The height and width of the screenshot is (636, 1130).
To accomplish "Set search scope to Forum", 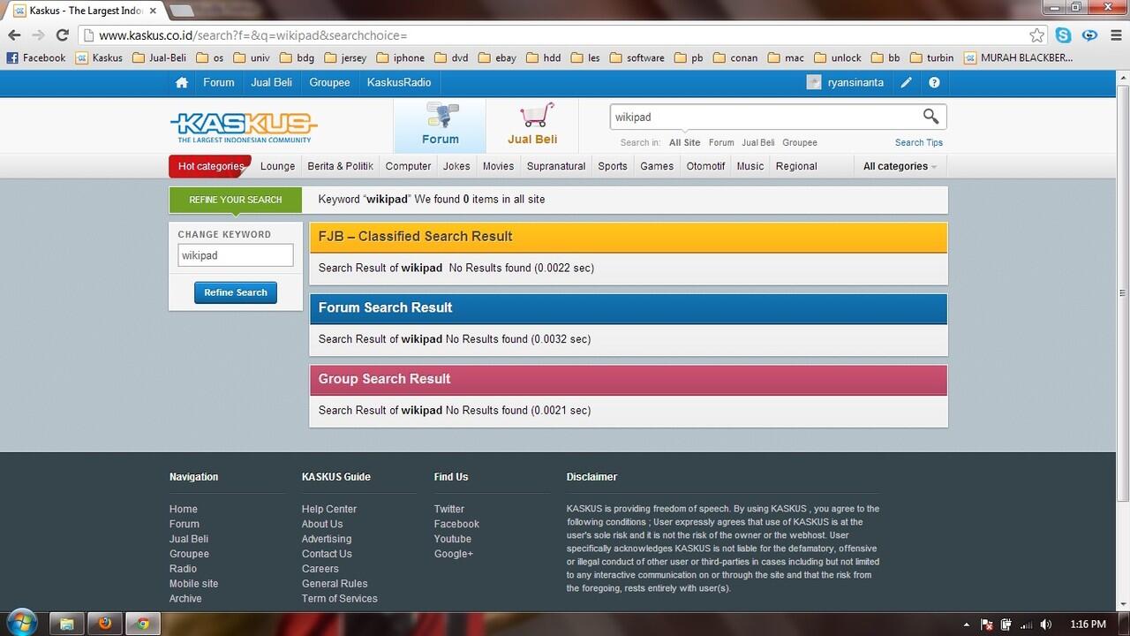I will tap(721, 142).
